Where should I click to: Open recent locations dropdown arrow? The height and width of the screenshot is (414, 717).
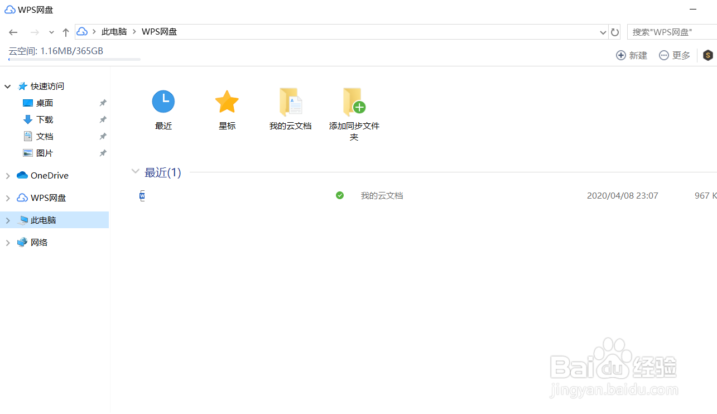[51, 32]
